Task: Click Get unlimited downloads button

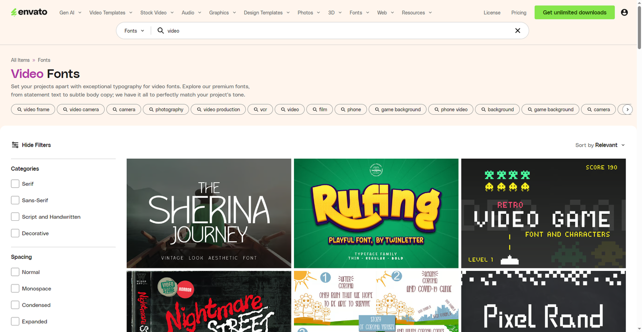Action: tap(574, 13)
